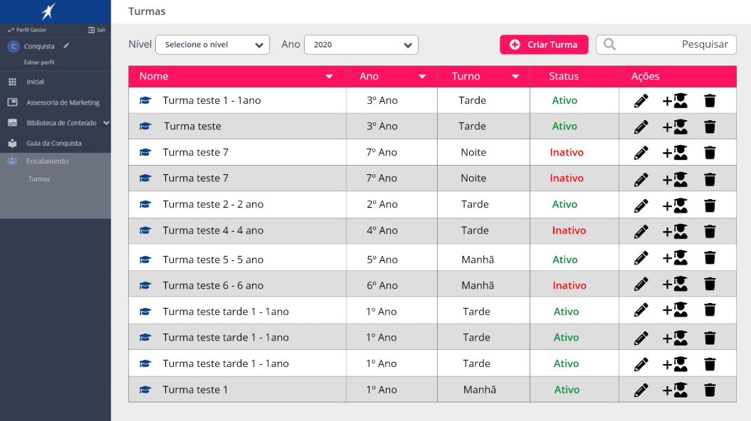Click the Pesquisar search field

(673, 45)
